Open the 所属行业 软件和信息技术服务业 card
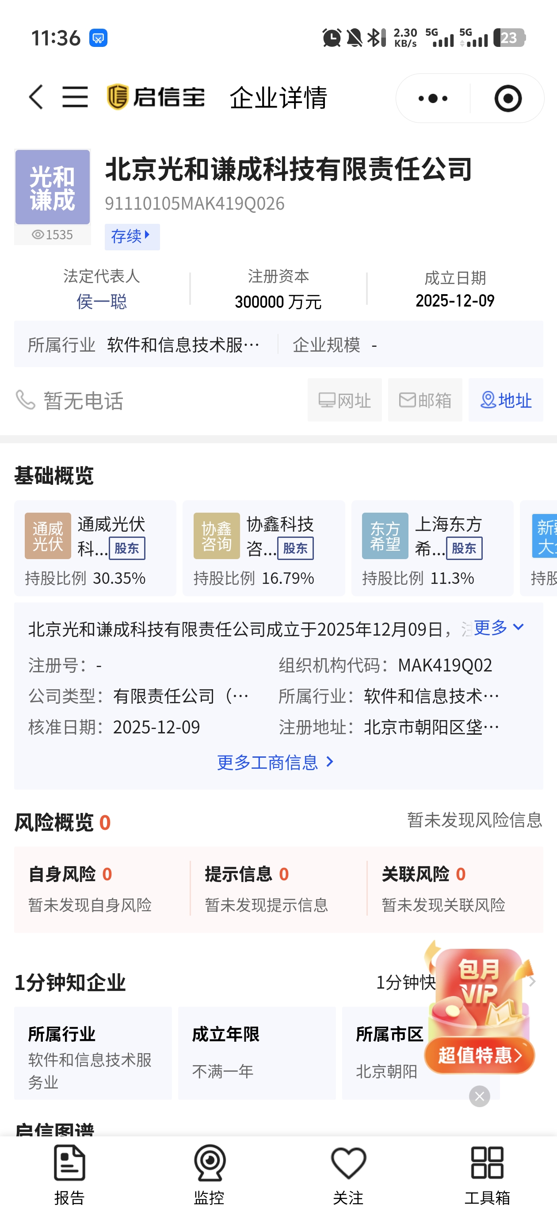Image resolution: width=557 pixels, height=1212 pixels. 93,1054
